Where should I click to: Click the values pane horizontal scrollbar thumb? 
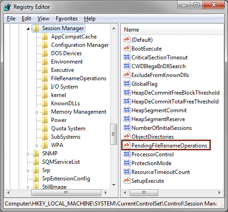[x=144, y=193]
